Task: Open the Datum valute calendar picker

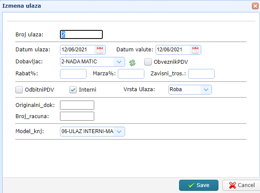Action: click(195, 50)
